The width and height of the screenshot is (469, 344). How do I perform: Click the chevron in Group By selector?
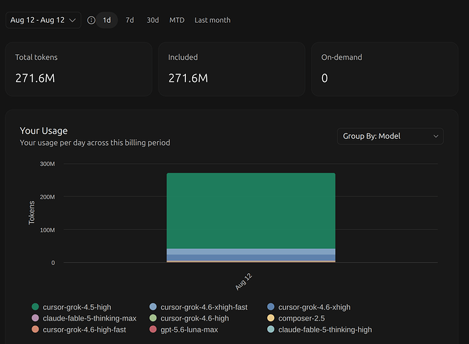(436, 136)
